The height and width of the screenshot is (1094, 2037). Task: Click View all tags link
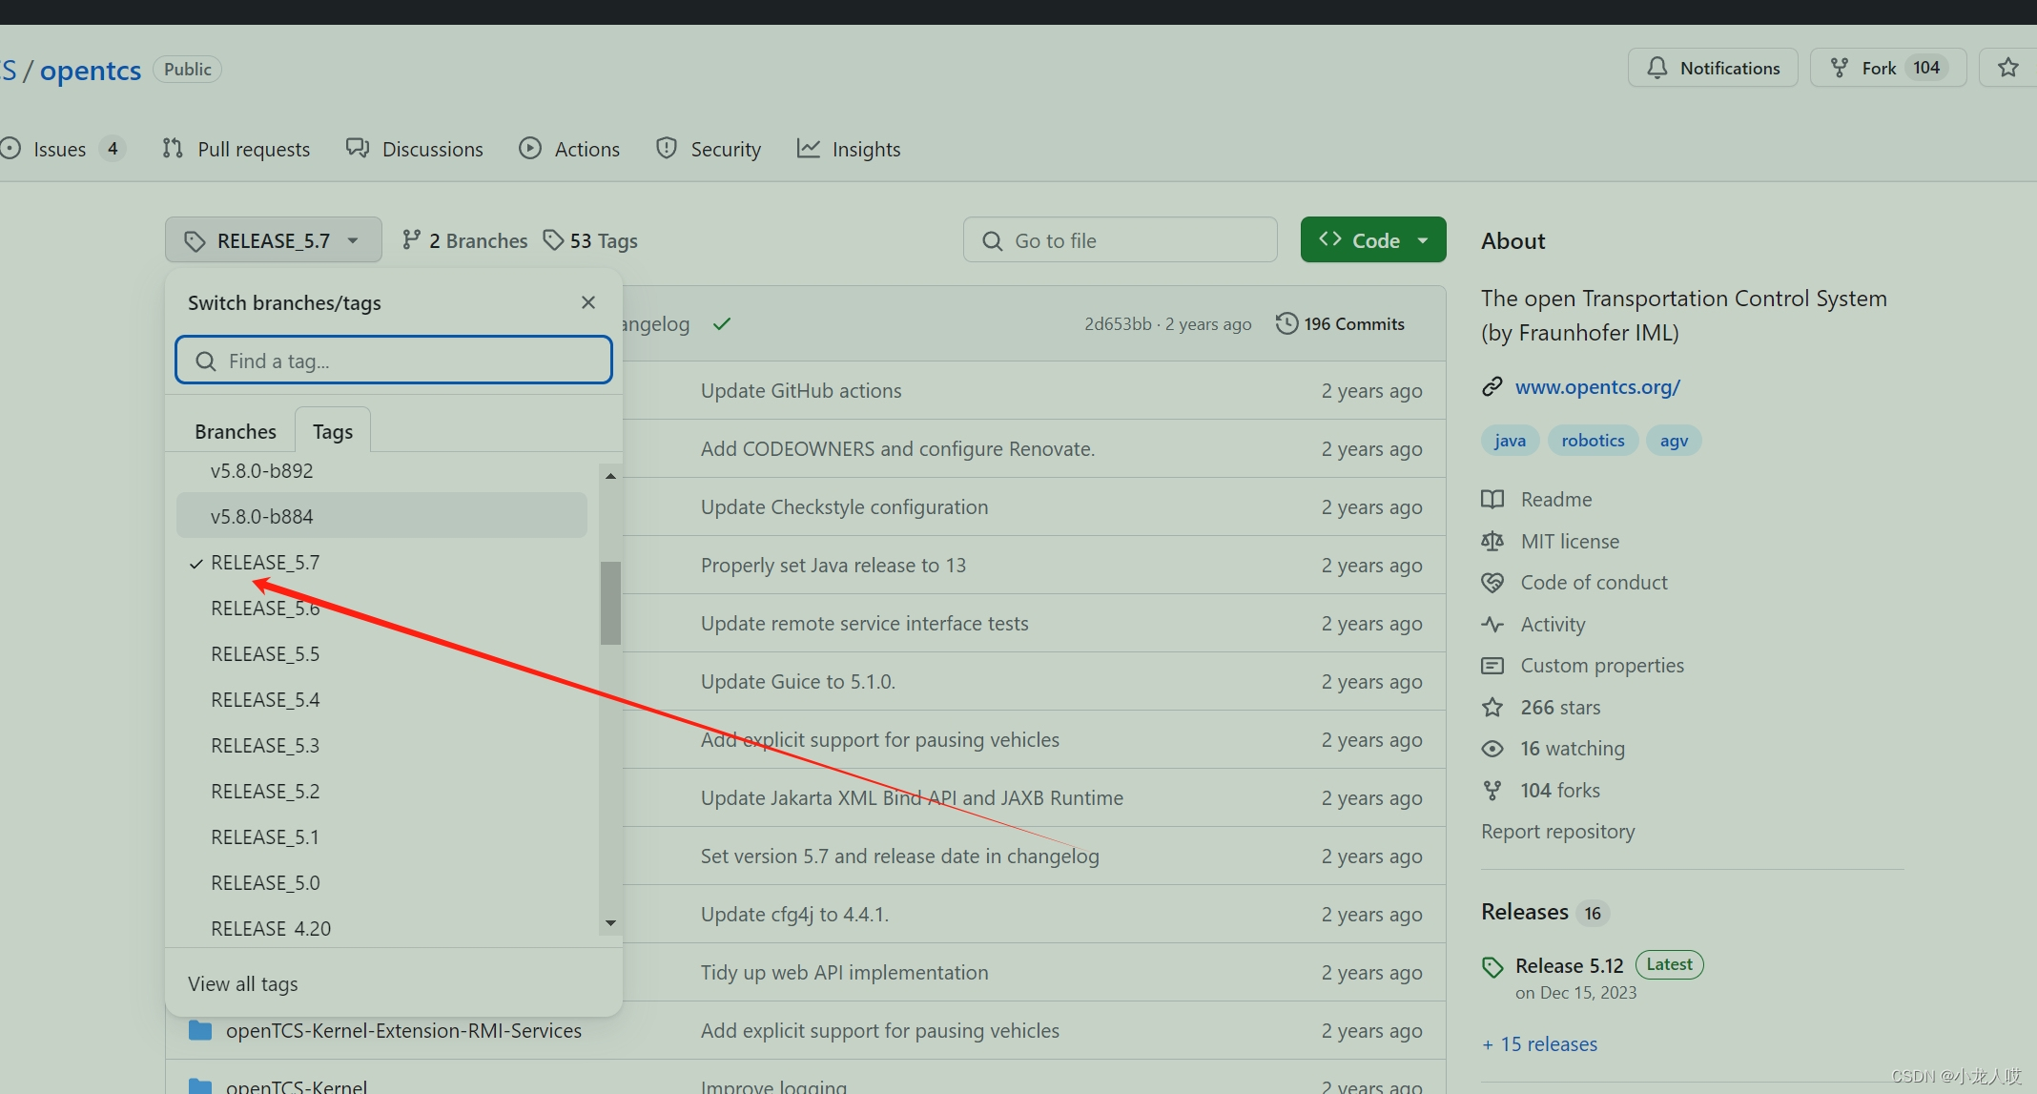243,983
